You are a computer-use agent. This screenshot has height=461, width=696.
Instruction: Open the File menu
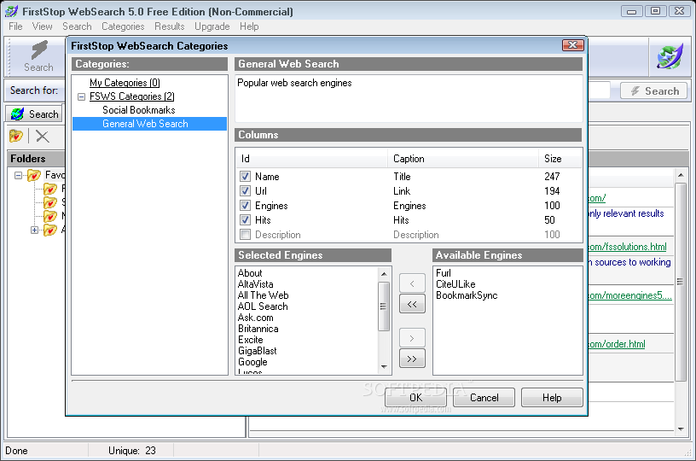(x=15, y=26)
